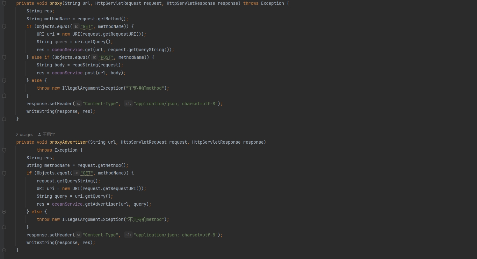This screenshot has height=259, width=477.
Task: Click the post call on oceanService
Action: coord(90,73)
